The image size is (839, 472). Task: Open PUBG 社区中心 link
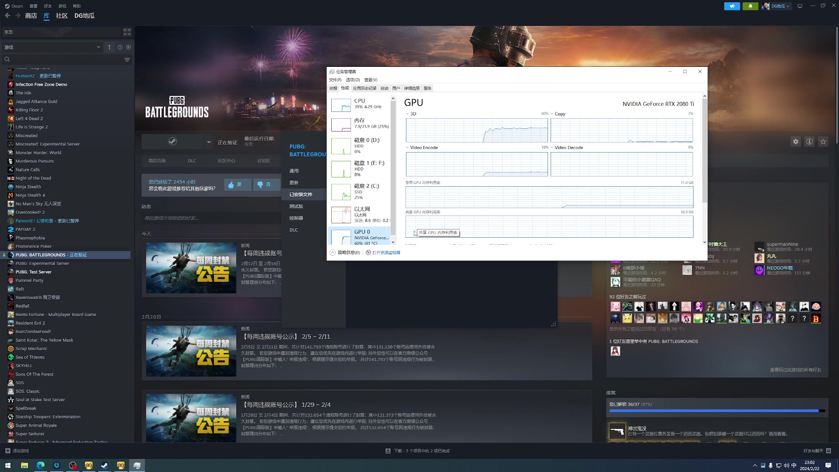pos(226,161)
